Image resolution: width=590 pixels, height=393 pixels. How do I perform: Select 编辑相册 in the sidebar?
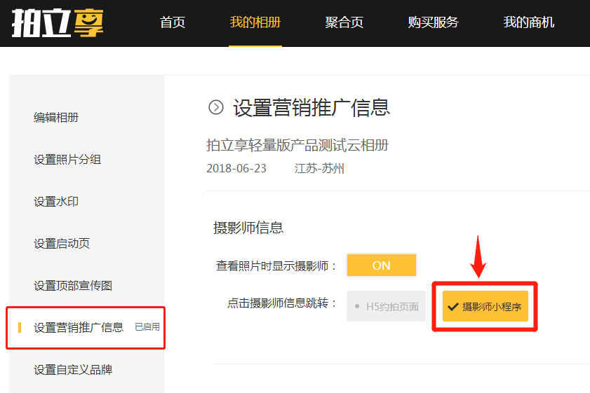coord(56,118)
